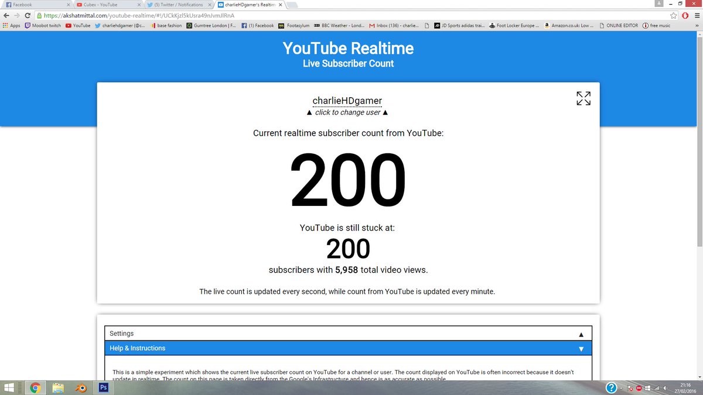703x395 pixels.
Task: Launch Photoshop from the taskbar
Action: [103, 387]
